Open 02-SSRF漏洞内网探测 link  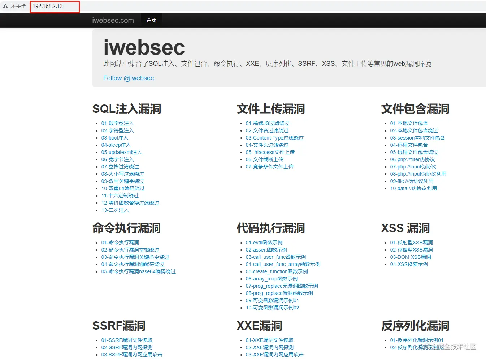click(x=127, y=347)
